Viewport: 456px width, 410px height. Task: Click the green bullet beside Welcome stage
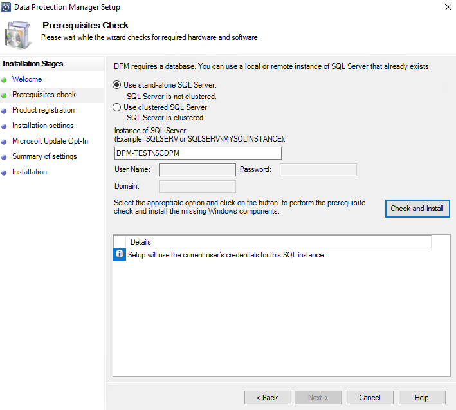4,80
